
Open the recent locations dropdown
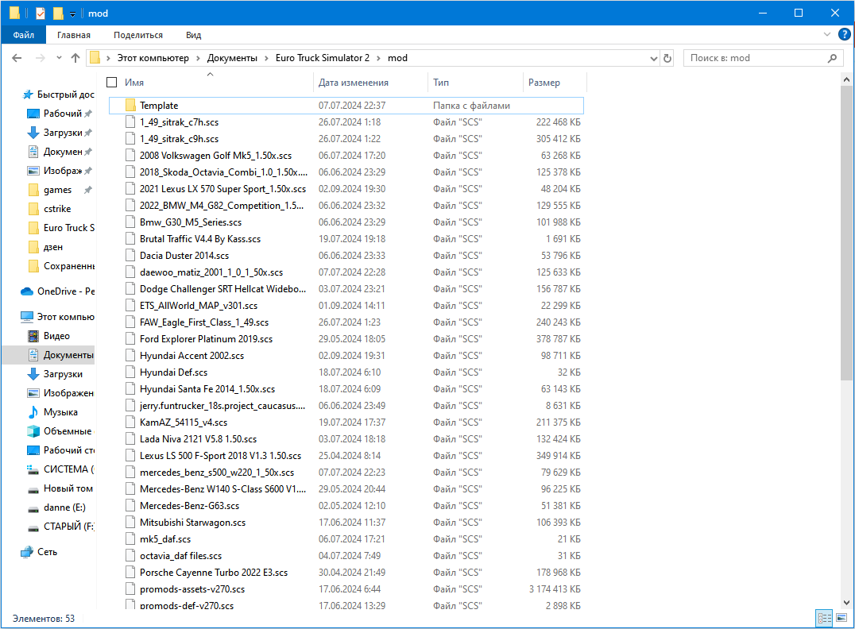(x=59, y=58)
